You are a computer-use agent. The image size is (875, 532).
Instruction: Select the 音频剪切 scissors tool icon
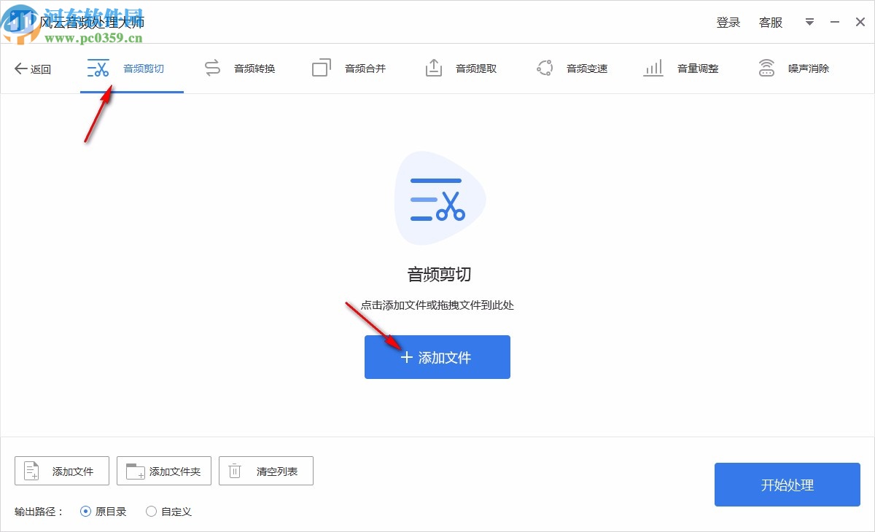click(98, 67)
